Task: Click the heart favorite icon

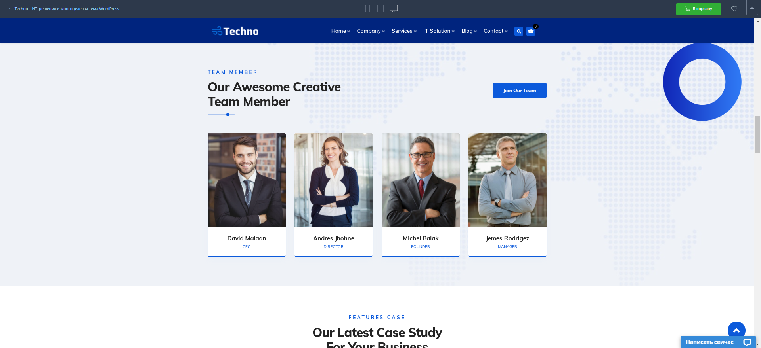Action: pos(734,9)
